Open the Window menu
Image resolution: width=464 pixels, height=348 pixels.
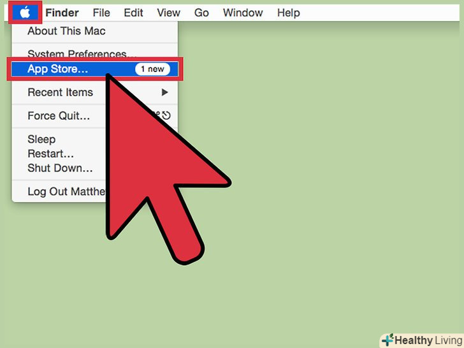point(243,13)
